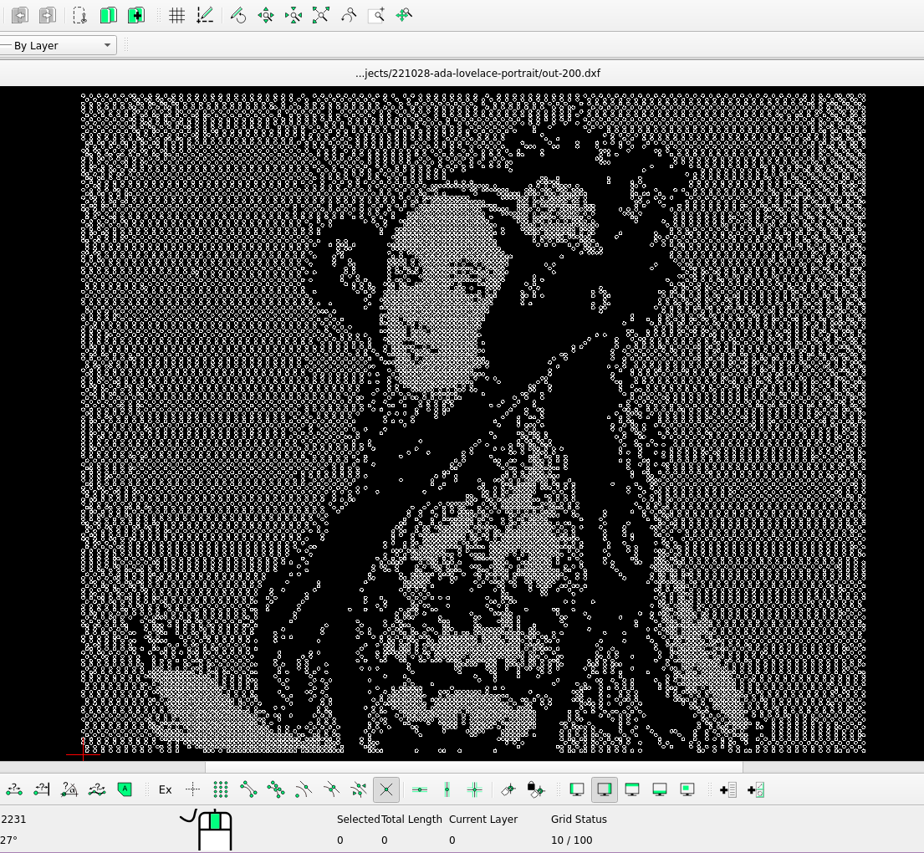Screen dimensions: 924x853
Task: Click the Paste icon with plus sign
Action: (x=136, y=15)
